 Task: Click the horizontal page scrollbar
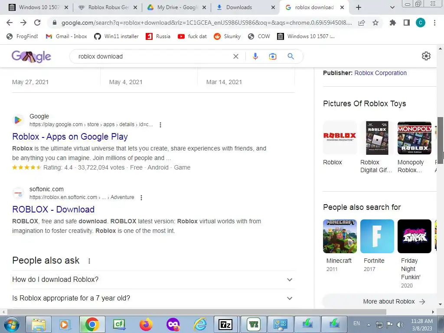point(196,312)
